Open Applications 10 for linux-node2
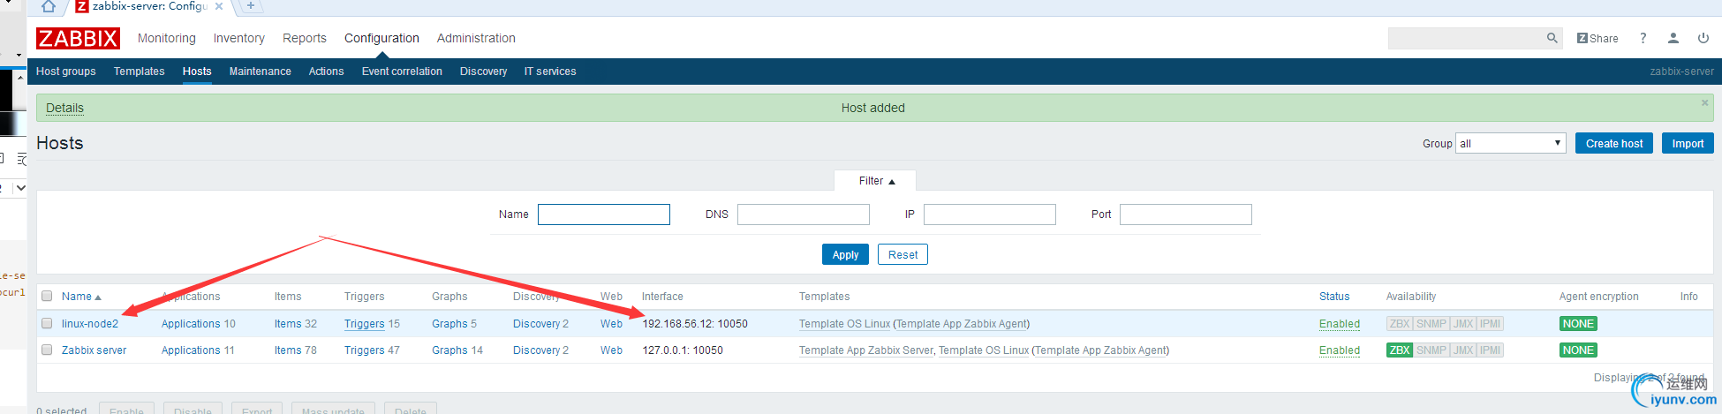This screenshot has width=1722, height=414. (191, 324)
